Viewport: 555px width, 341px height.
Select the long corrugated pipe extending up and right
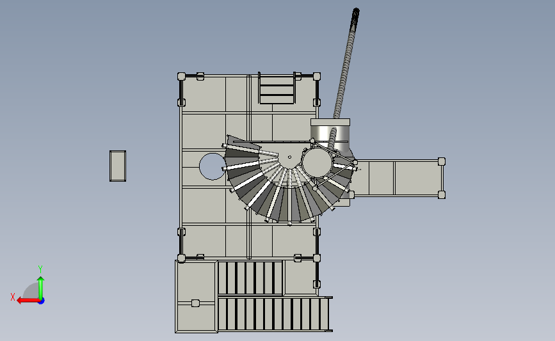pos(345,64)
